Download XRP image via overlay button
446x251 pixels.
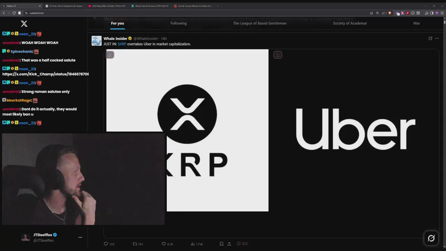(x=110, y=55)
